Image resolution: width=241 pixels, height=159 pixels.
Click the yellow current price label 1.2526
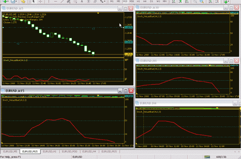coord(128,54)
